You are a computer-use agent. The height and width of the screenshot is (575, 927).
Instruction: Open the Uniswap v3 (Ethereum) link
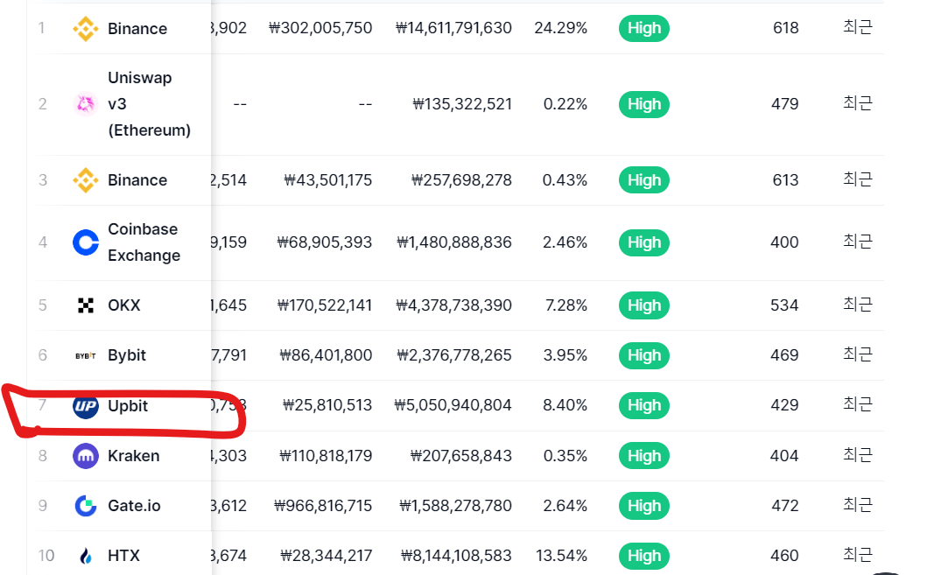coord(149,104)
